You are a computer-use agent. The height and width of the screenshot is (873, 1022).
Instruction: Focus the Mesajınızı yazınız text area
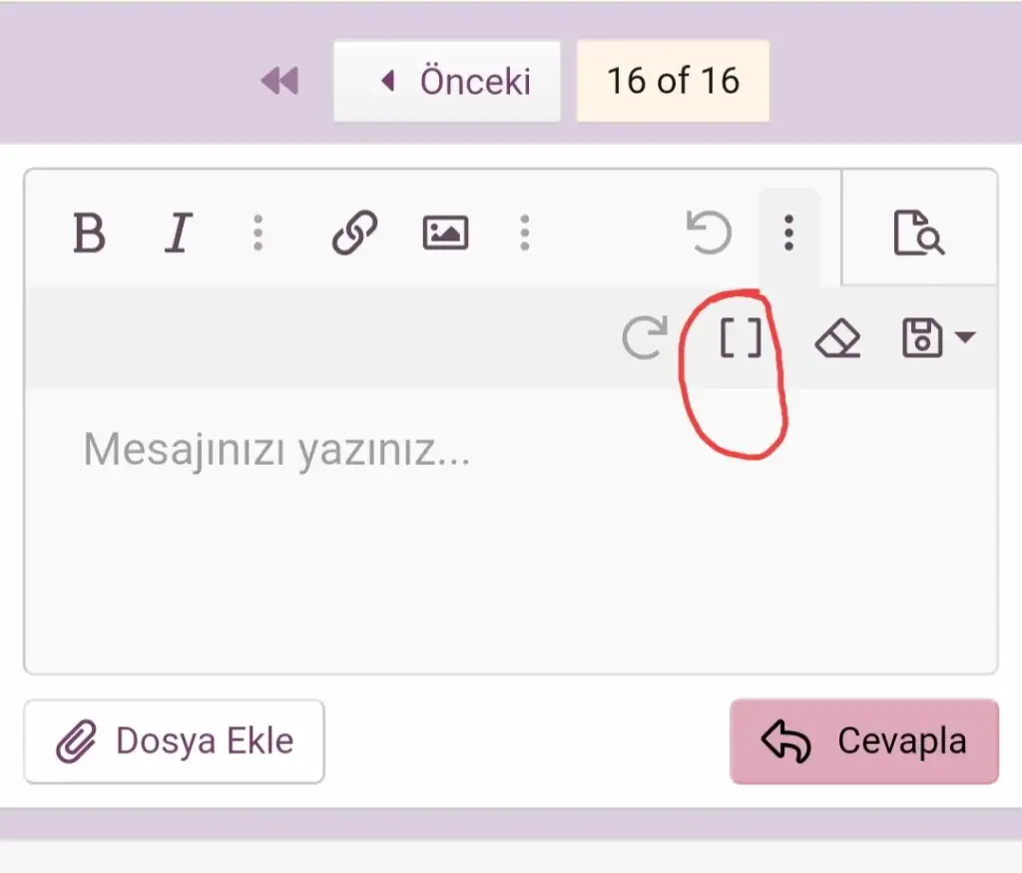point(509,529)
